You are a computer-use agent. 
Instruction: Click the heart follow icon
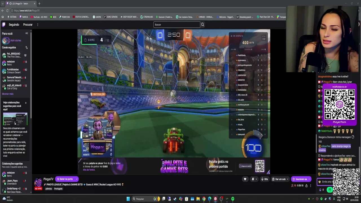click(x=245, y=179)
